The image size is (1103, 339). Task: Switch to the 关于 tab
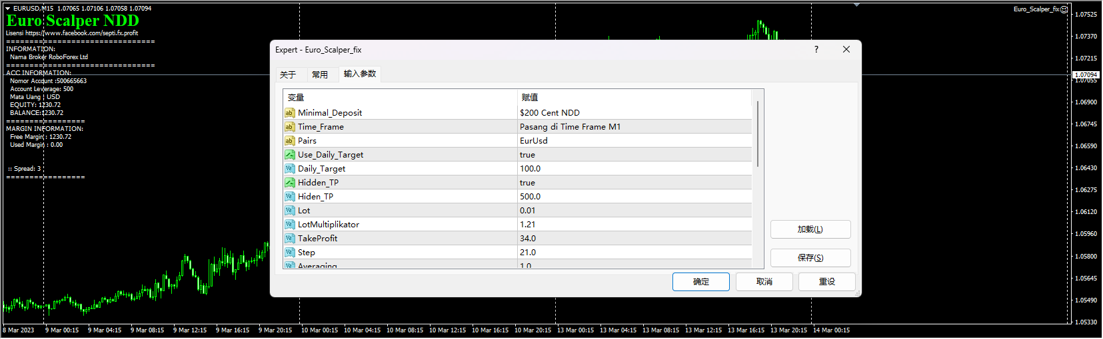(288, 74)
